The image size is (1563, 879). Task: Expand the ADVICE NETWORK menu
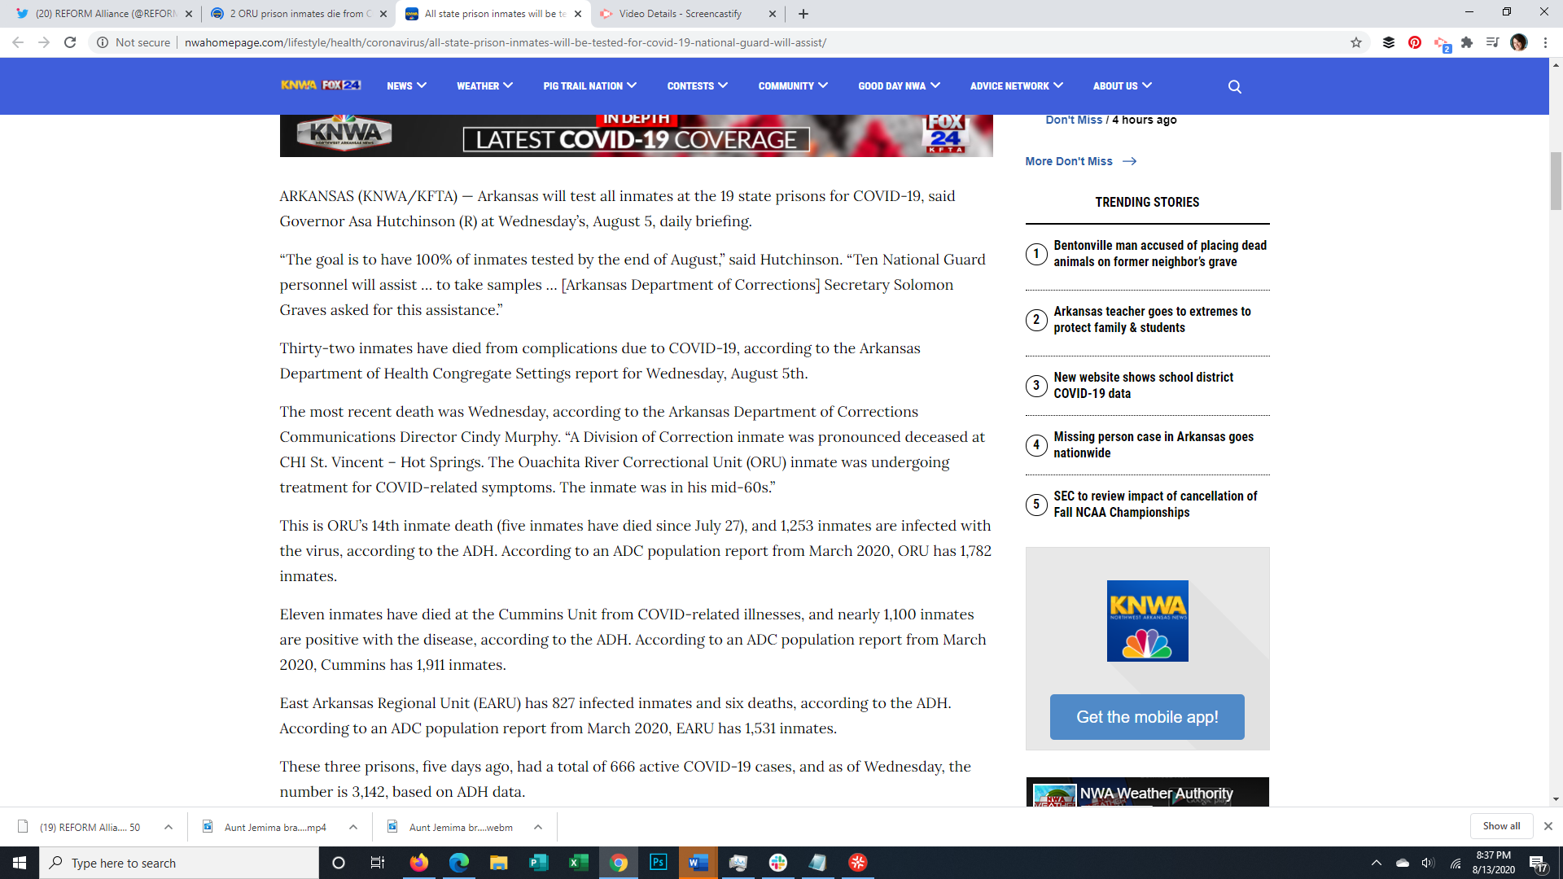point(1016,85)
